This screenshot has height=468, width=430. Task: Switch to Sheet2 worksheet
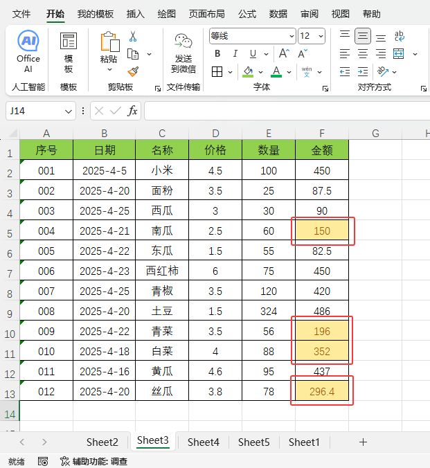(102, 442)
